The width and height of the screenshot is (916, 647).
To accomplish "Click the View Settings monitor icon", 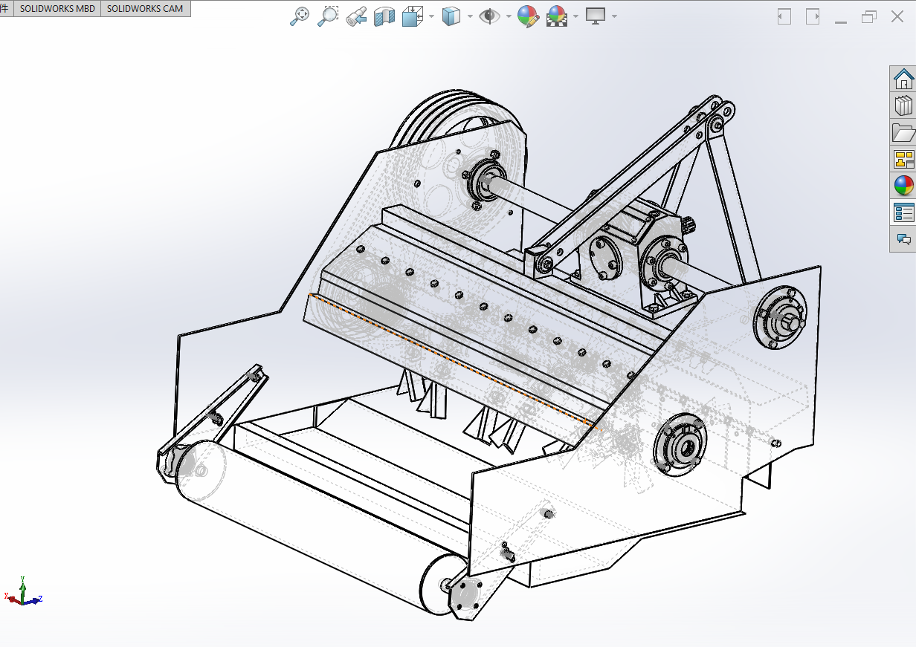I will [596, 16].
